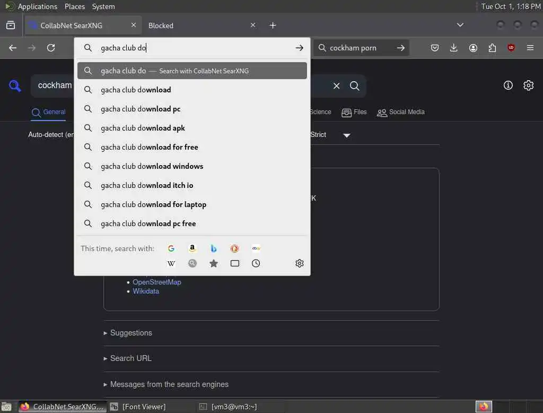
Task: Click the go arrow in URL bar
Action: (x=300, y=48)
